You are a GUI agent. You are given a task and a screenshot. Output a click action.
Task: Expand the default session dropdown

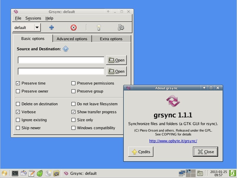coord(37,27)
